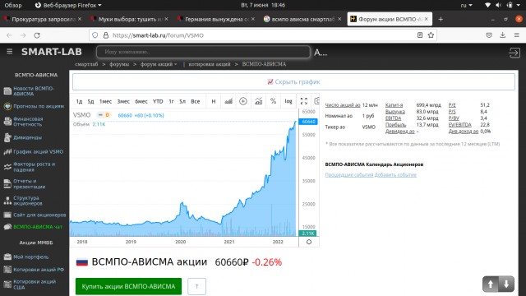The height and width of the screenshot is (296, 526).
Task: Switch to the всмпо ависма смартлаб tab
Action: pyautogui.click(x=303, y=20)
